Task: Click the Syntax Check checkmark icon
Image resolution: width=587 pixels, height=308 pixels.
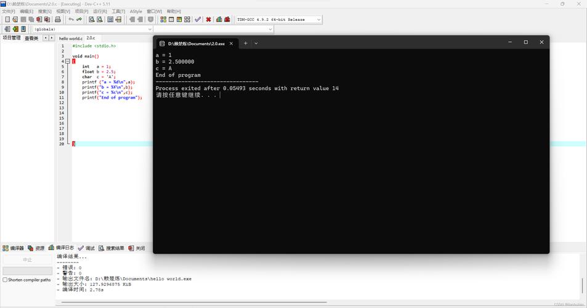Action: [198, 20]
